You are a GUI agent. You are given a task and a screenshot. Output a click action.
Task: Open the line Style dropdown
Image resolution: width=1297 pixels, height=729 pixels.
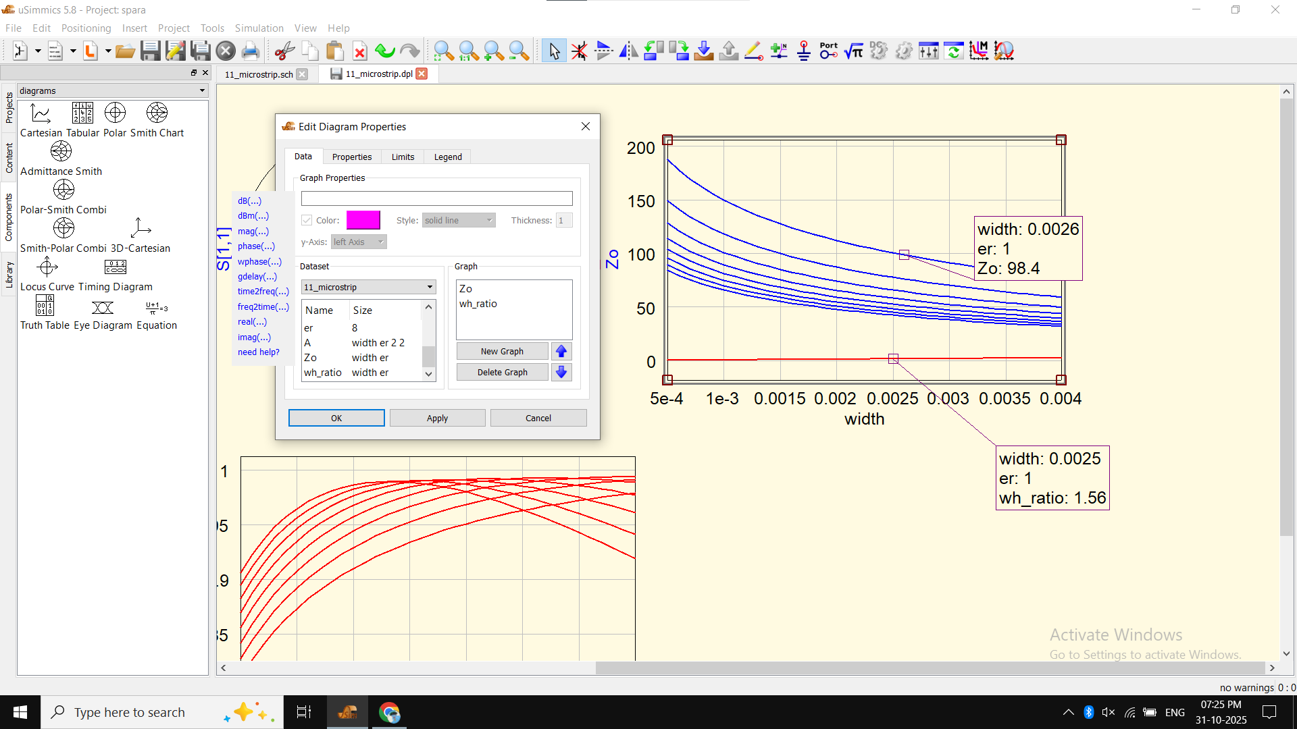coord(459,221)
